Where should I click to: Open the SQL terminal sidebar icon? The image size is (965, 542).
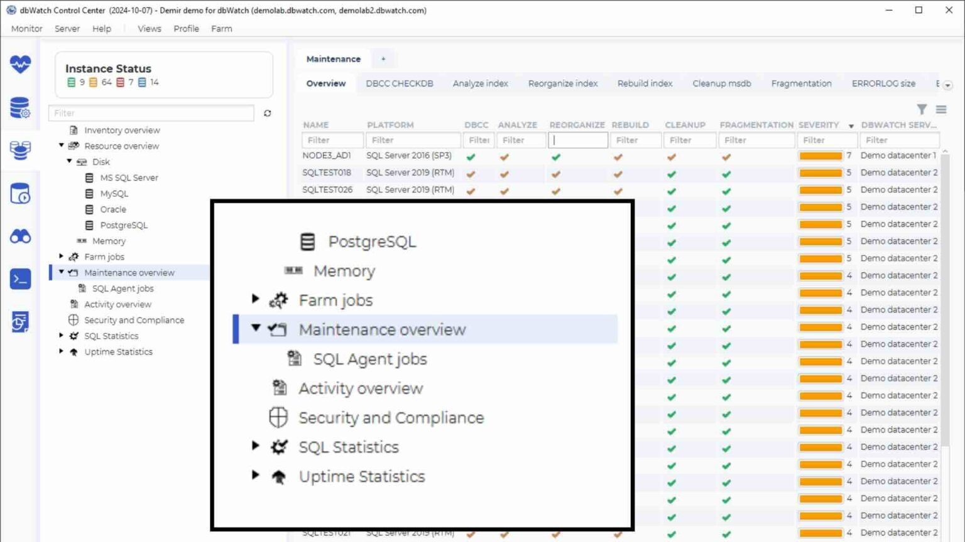pos(19,279)
